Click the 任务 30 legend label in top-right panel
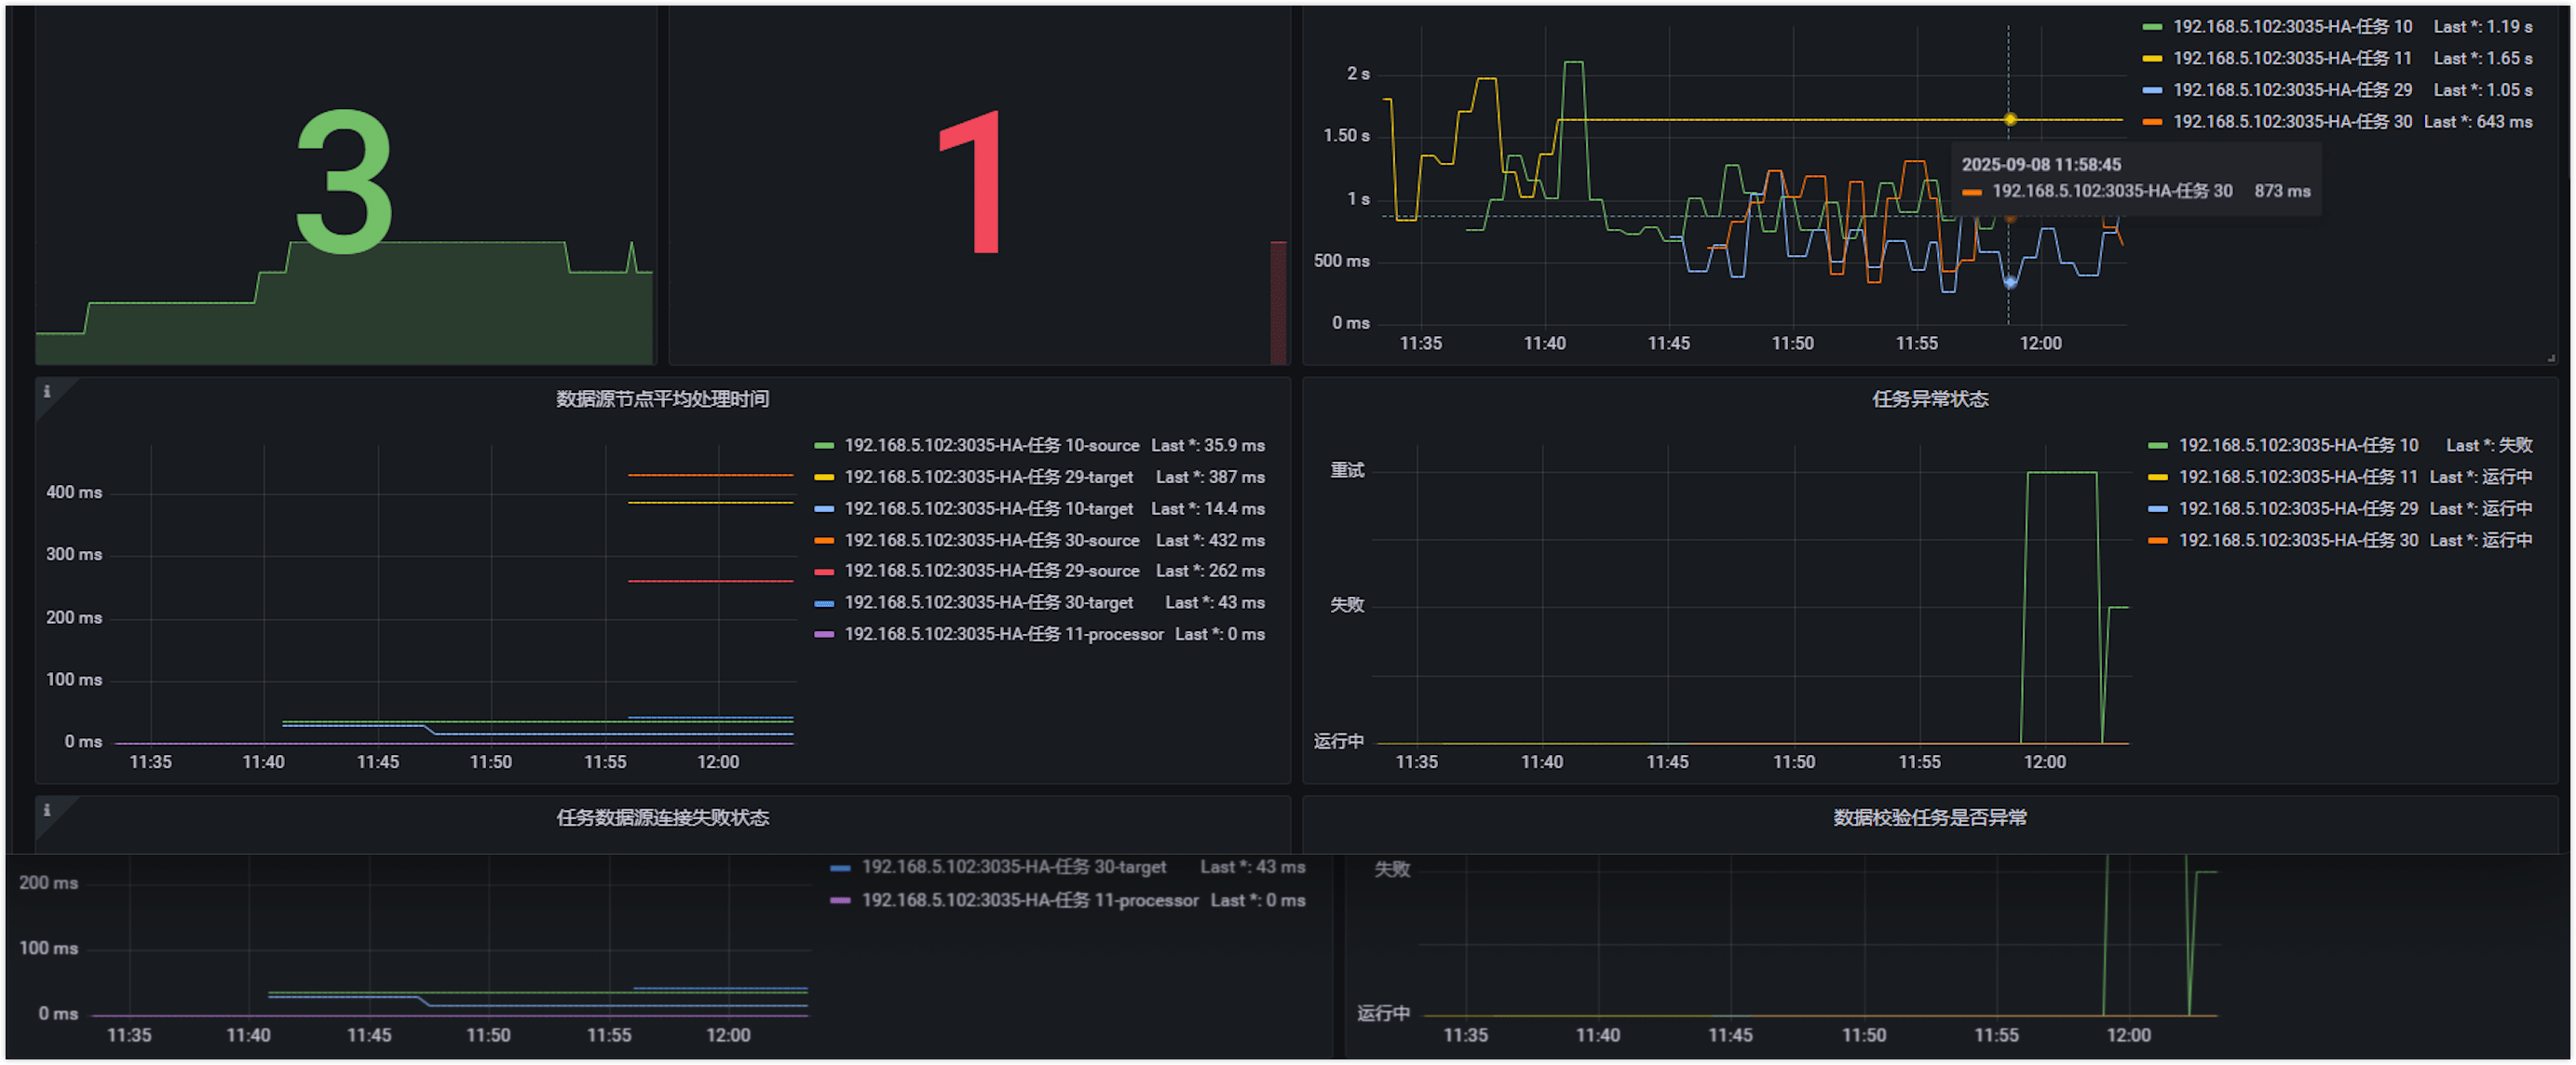The image size is (2576, 1065). (2291, 121)
